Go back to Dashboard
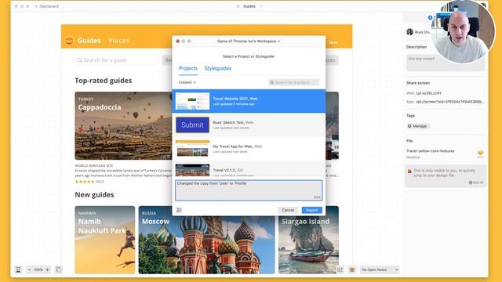Image resolution: width=502 pixels, height=282 pixels. point(47,6)
